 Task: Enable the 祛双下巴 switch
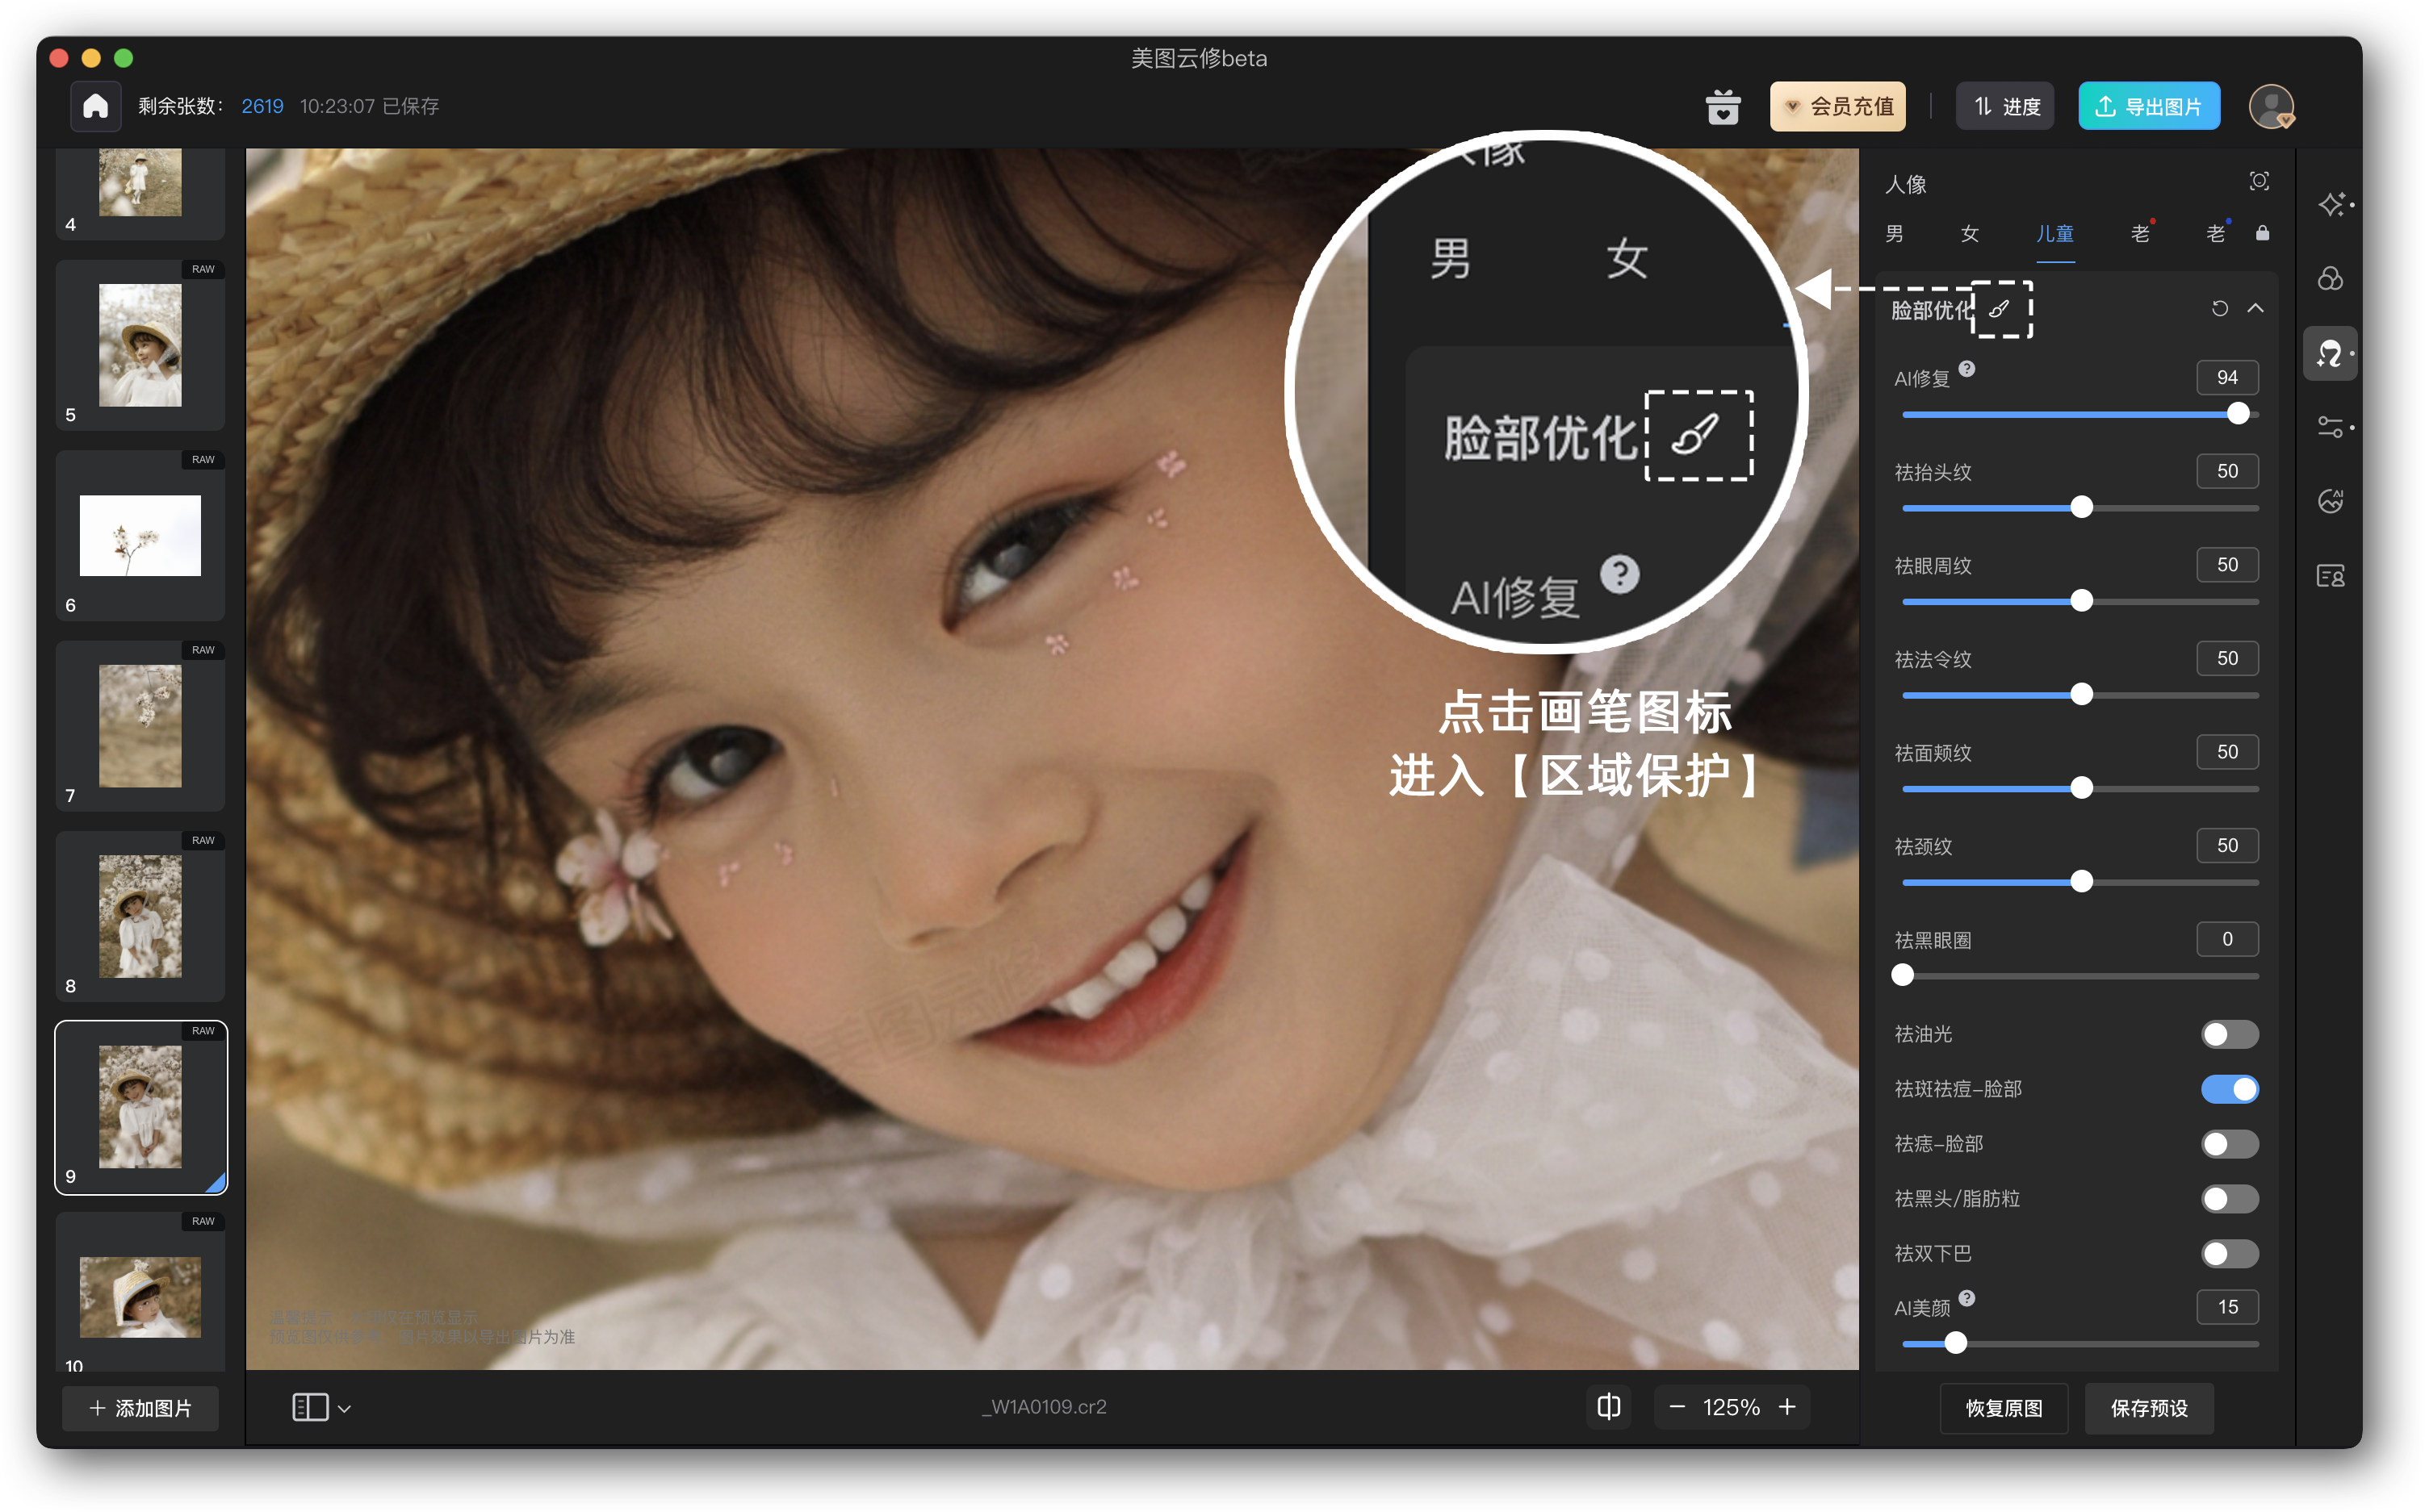(2229, 1254)
